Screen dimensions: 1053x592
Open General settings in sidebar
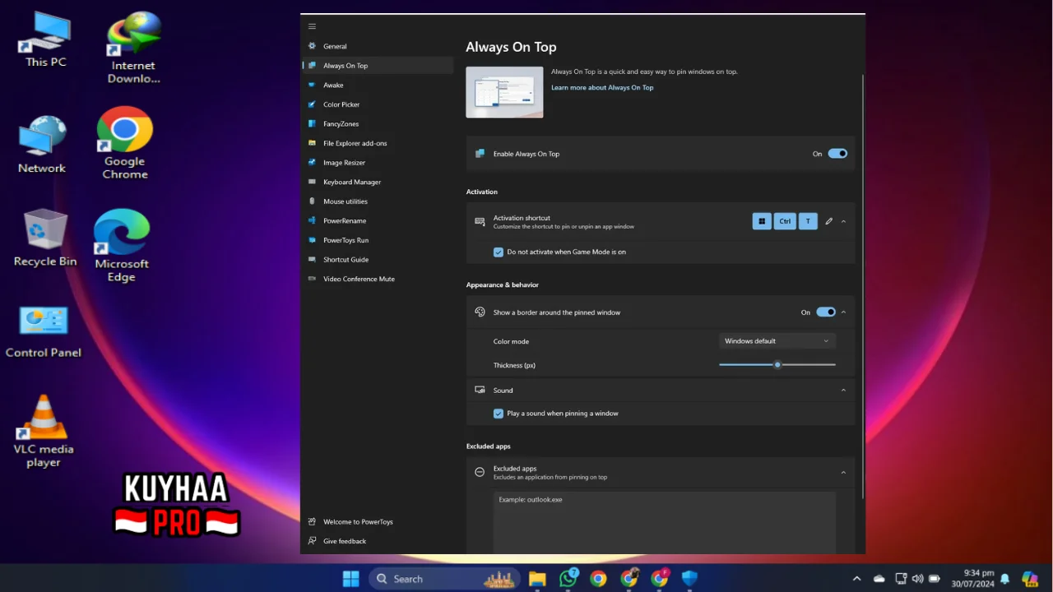378,46
